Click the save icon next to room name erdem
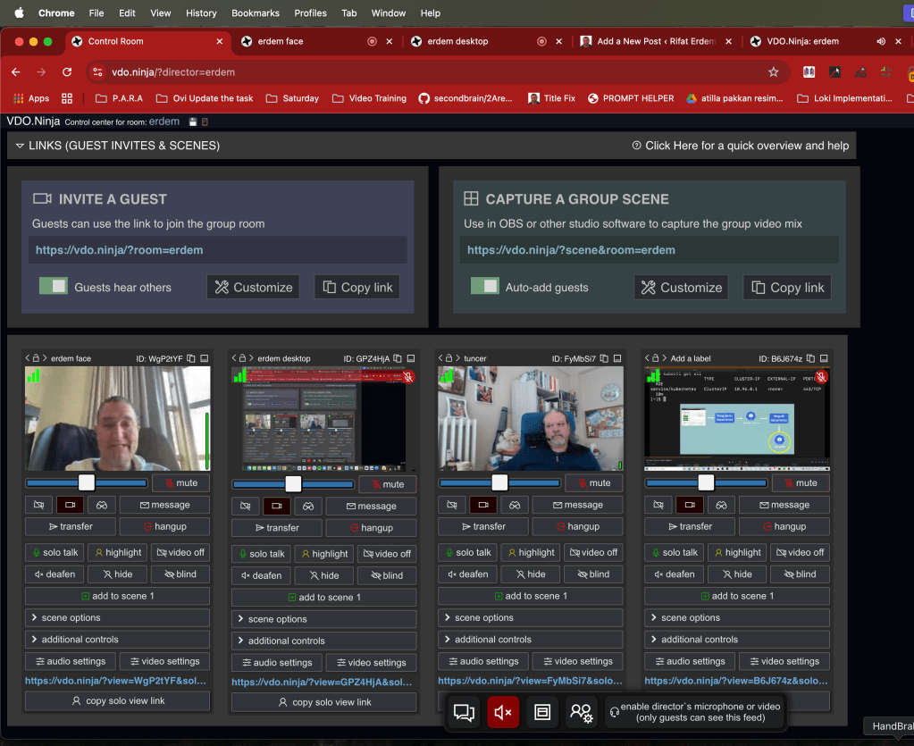914x746 pixels. pos(193,122)
